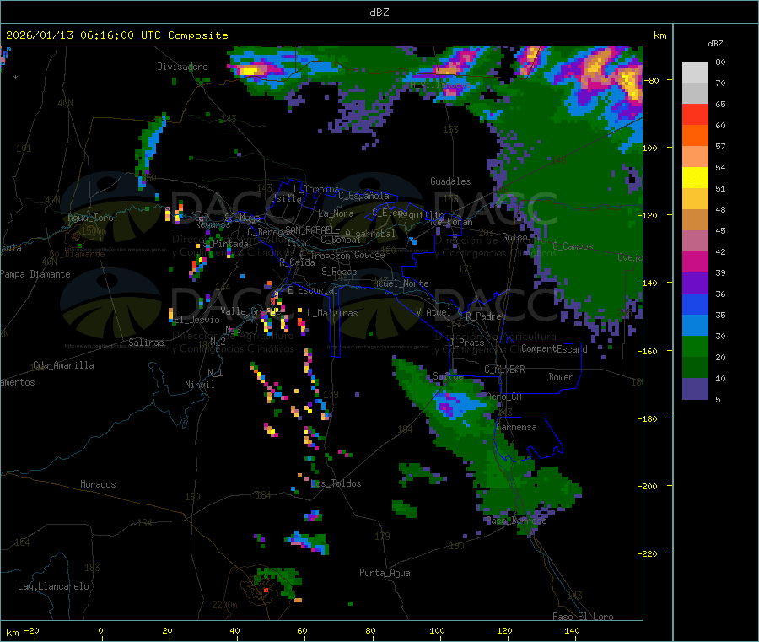Click the Cda_Amarilla label
Screen dimensions: 759x642
[63, 365]
